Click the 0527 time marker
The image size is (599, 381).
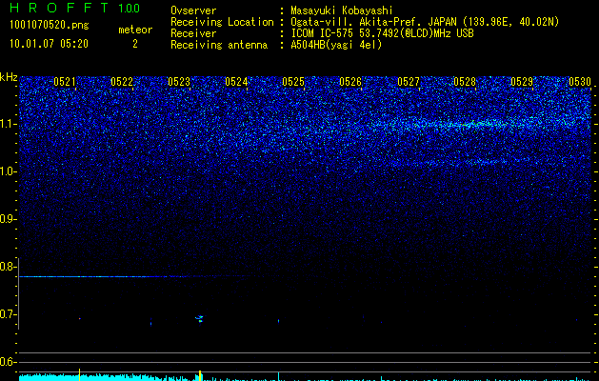coord(408,82)
